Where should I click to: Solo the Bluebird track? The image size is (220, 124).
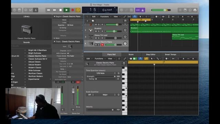coord(99,31)
